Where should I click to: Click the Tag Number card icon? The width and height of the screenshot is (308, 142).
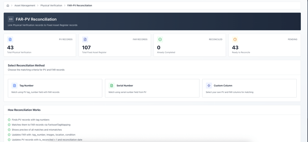click(14, 86)
